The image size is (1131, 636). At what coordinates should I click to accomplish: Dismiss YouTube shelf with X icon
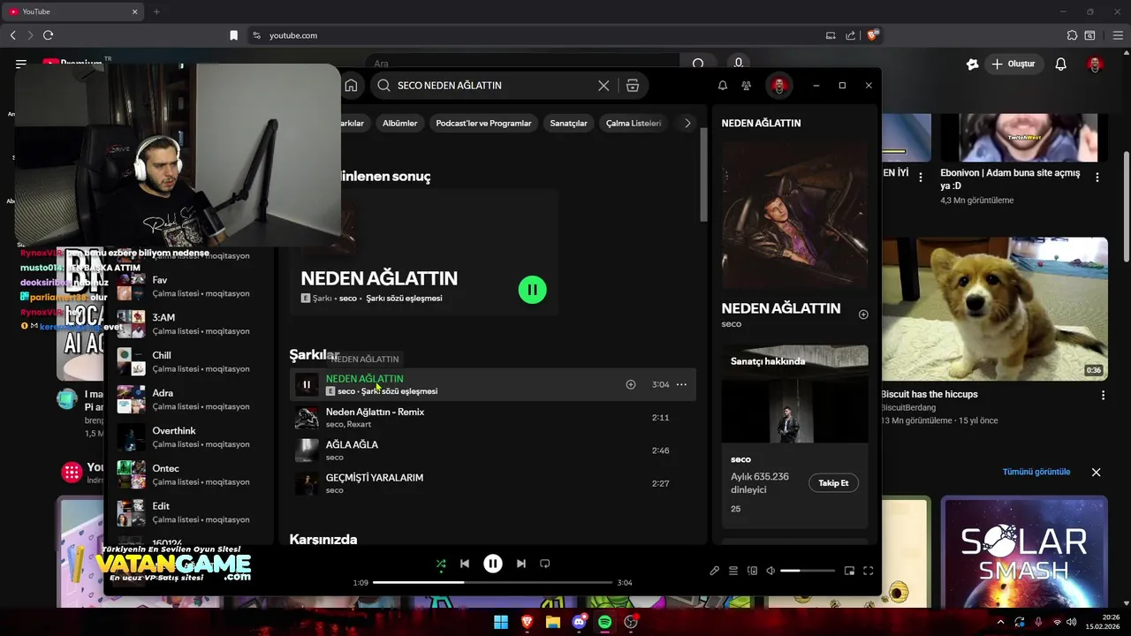tap(1096, 473)
